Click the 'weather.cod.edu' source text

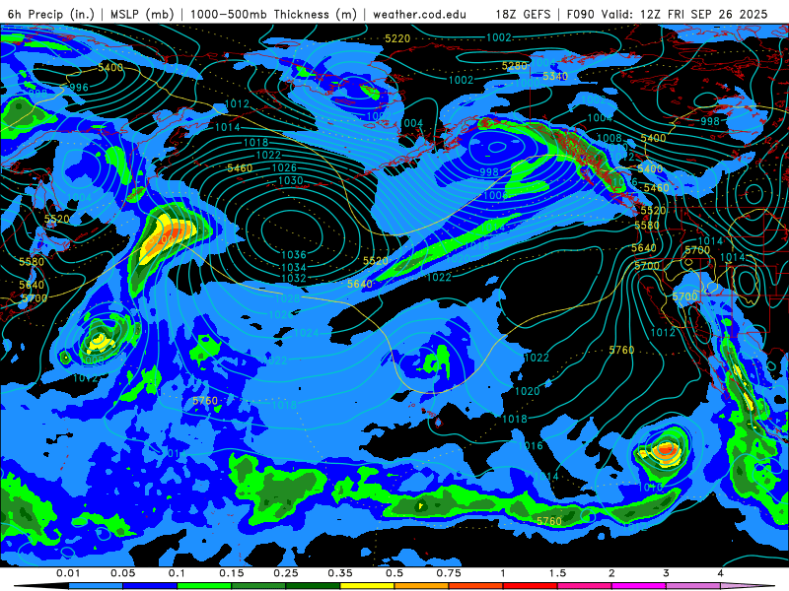point(419,14)
